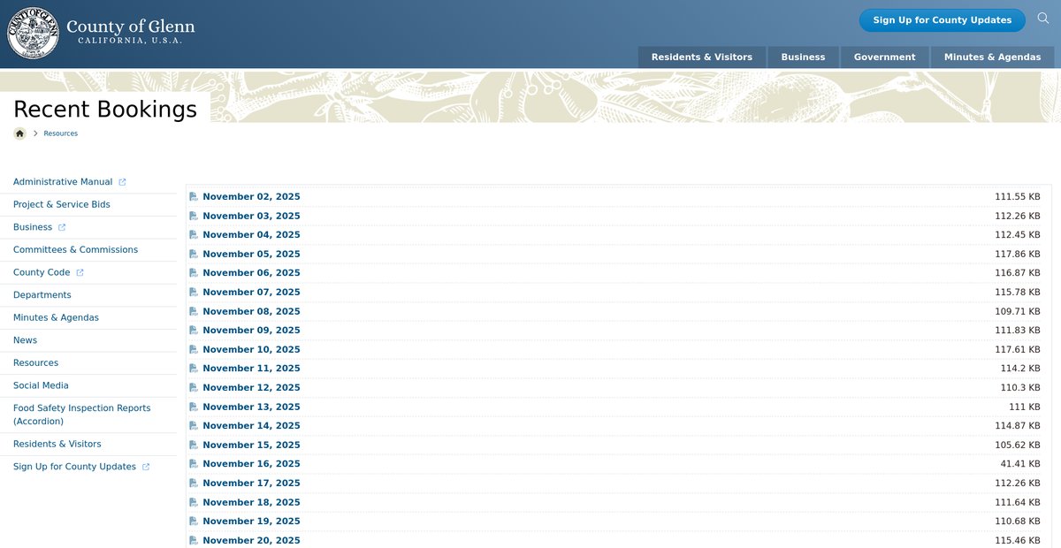Open News sidebar link
1061x548 pixels.
pyautogui.click(x=25, y=340)
